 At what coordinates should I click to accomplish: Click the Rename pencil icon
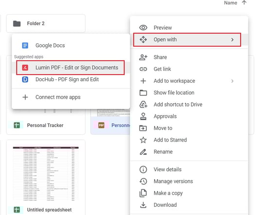point(143,152)
